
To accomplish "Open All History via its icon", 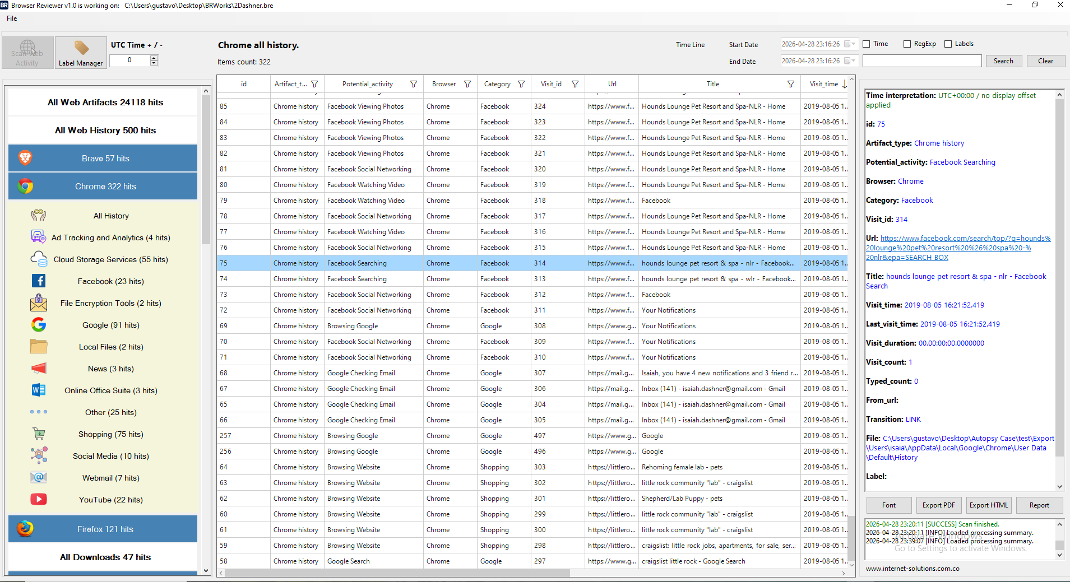I will click(x=39, y=216).
